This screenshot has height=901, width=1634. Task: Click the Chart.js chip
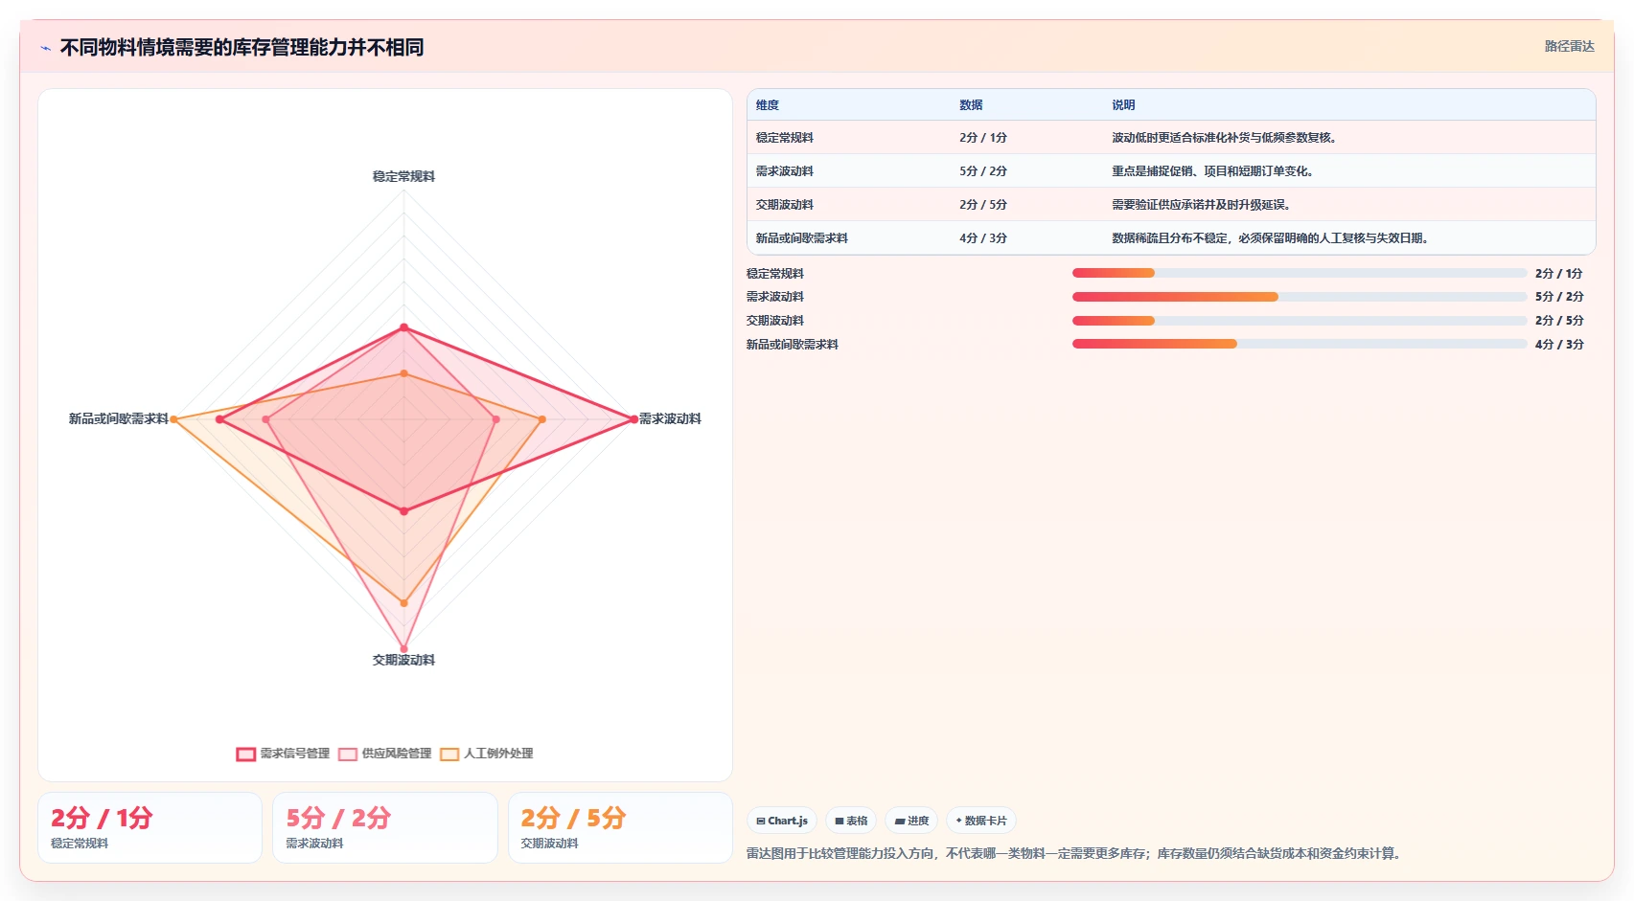click(x=782, y=821)
